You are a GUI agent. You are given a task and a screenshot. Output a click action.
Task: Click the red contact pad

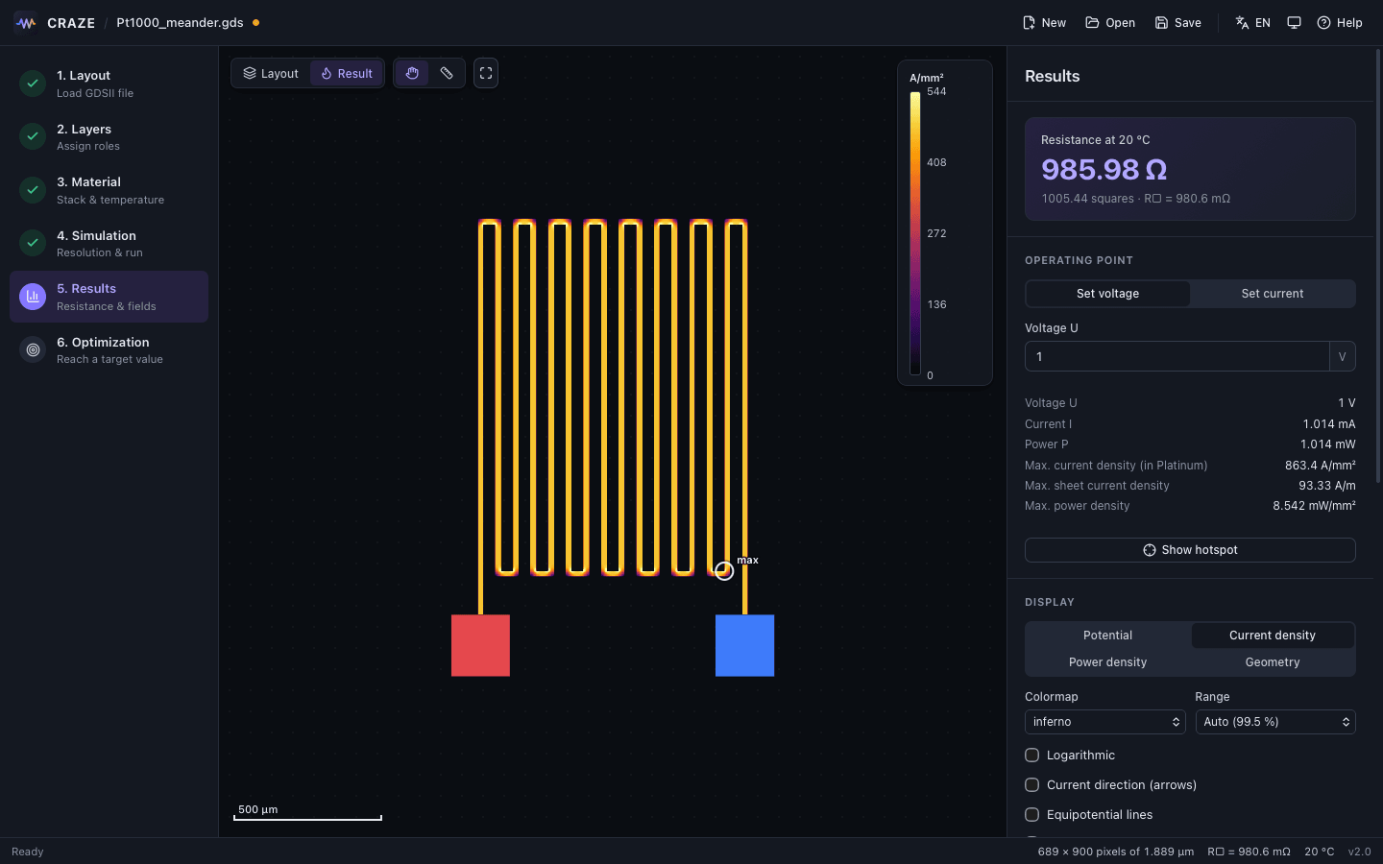tap(480, 645)
